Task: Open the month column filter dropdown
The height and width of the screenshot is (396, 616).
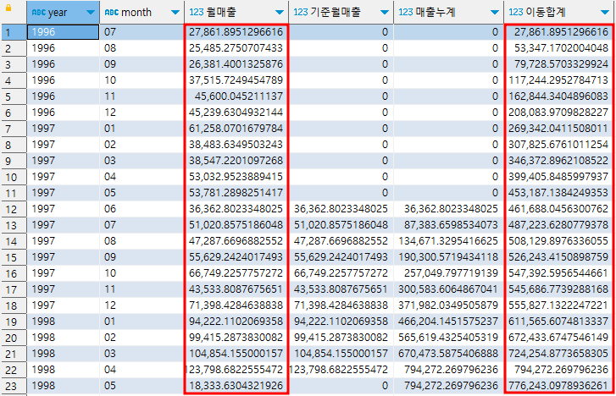Action: [x=175, y=13]
